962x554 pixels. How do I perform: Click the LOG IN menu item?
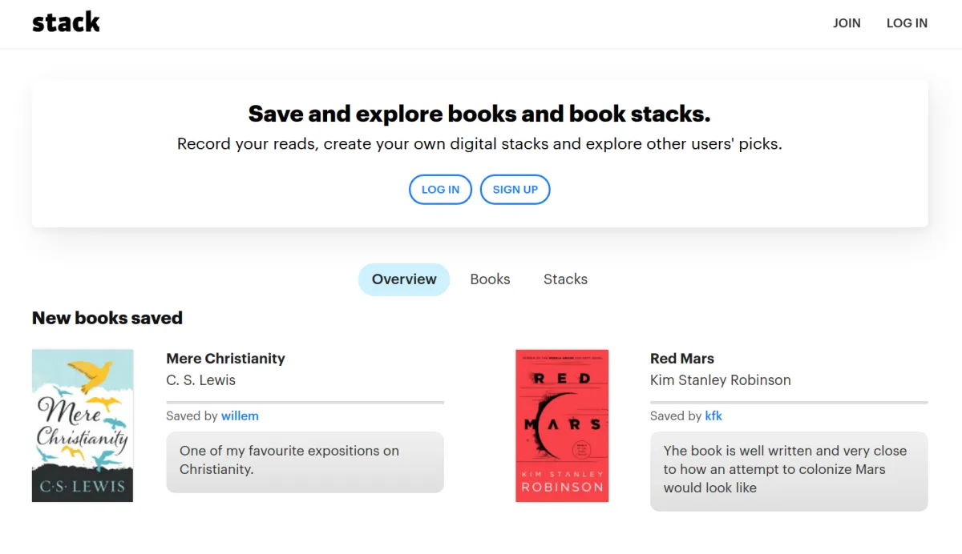point(907,23)
